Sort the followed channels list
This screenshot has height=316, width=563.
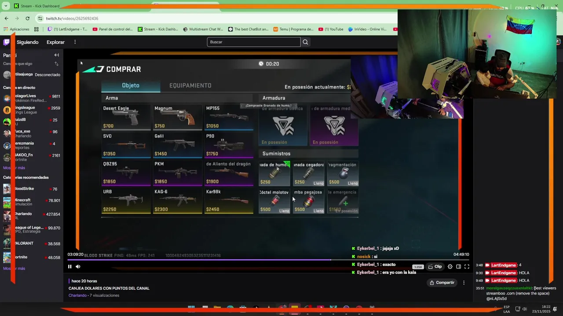coord(56,64)
